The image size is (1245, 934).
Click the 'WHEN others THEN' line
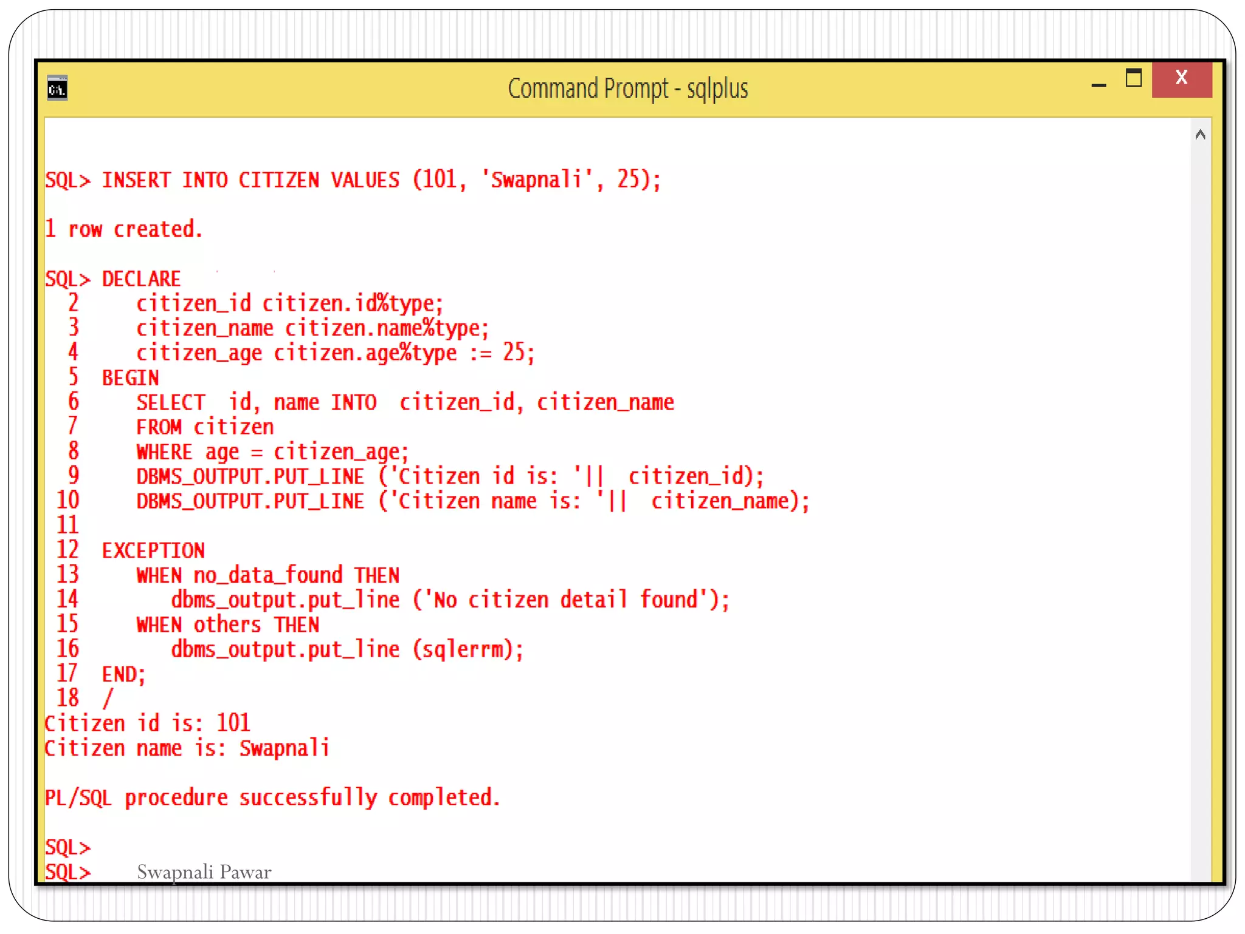[227, 624]
